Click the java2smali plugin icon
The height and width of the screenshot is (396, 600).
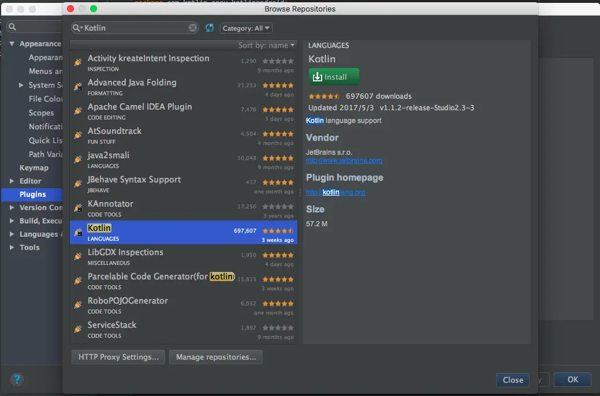click(78, 159)
